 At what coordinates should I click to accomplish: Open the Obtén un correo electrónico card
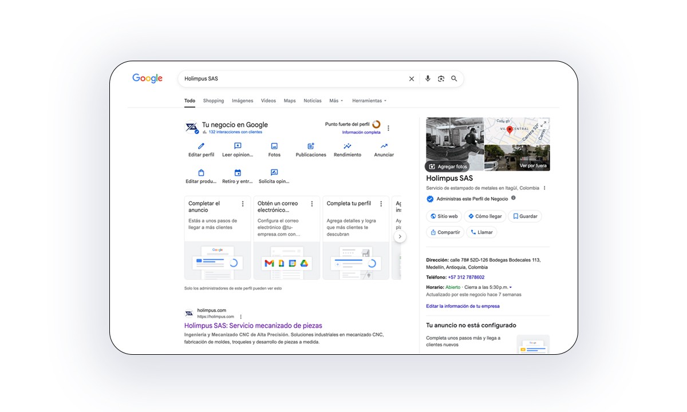[x=287, y=237]
